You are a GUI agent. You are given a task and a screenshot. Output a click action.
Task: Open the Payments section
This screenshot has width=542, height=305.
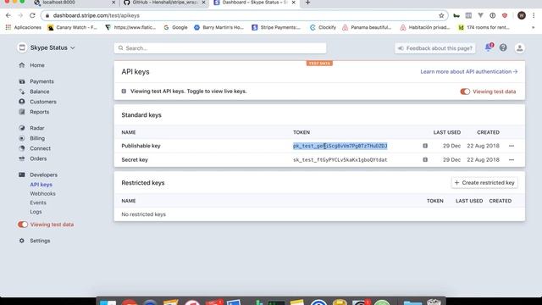coord(41,81)
